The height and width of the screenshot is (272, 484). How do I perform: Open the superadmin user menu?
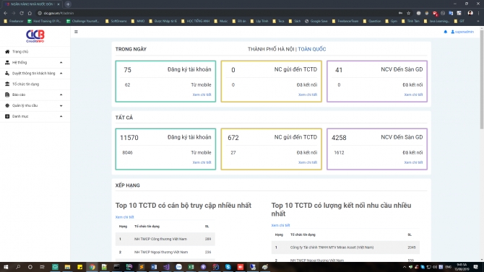coord(462,32)
